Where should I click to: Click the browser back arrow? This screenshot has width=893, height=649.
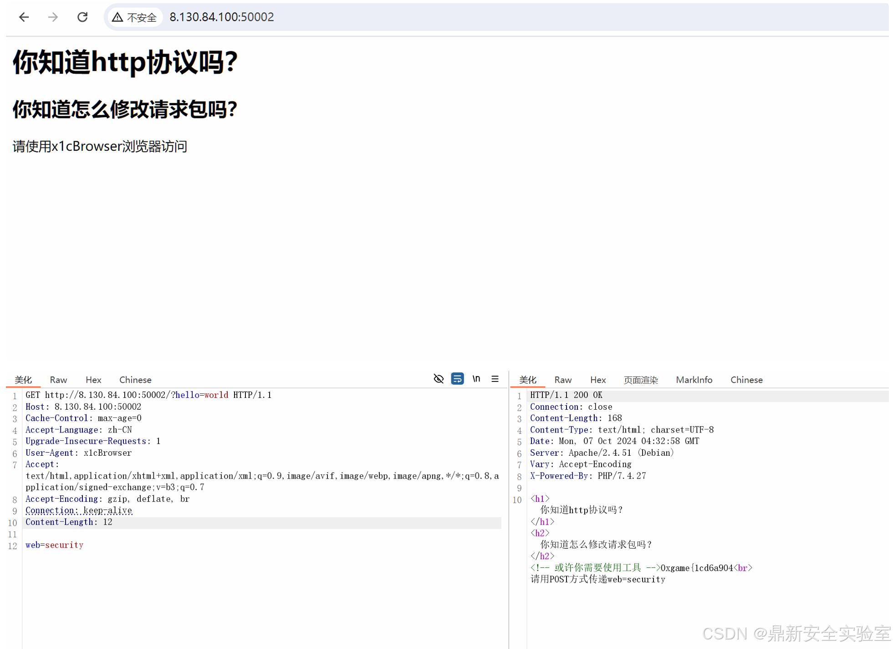click(x=24, y=17)
